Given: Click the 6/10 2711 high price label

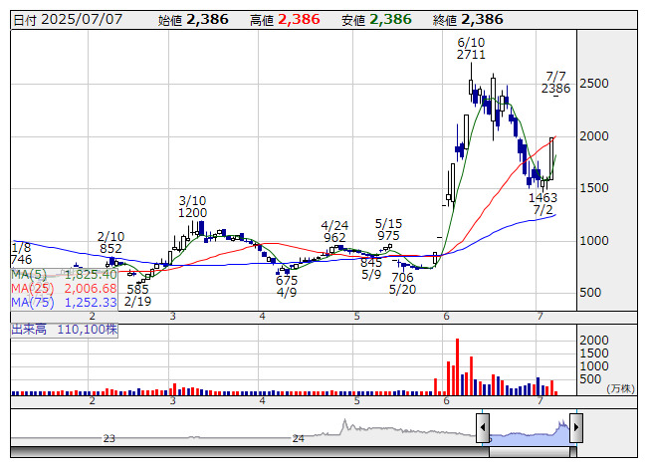Looking at the screenshot, I should (x=471, y=49).
